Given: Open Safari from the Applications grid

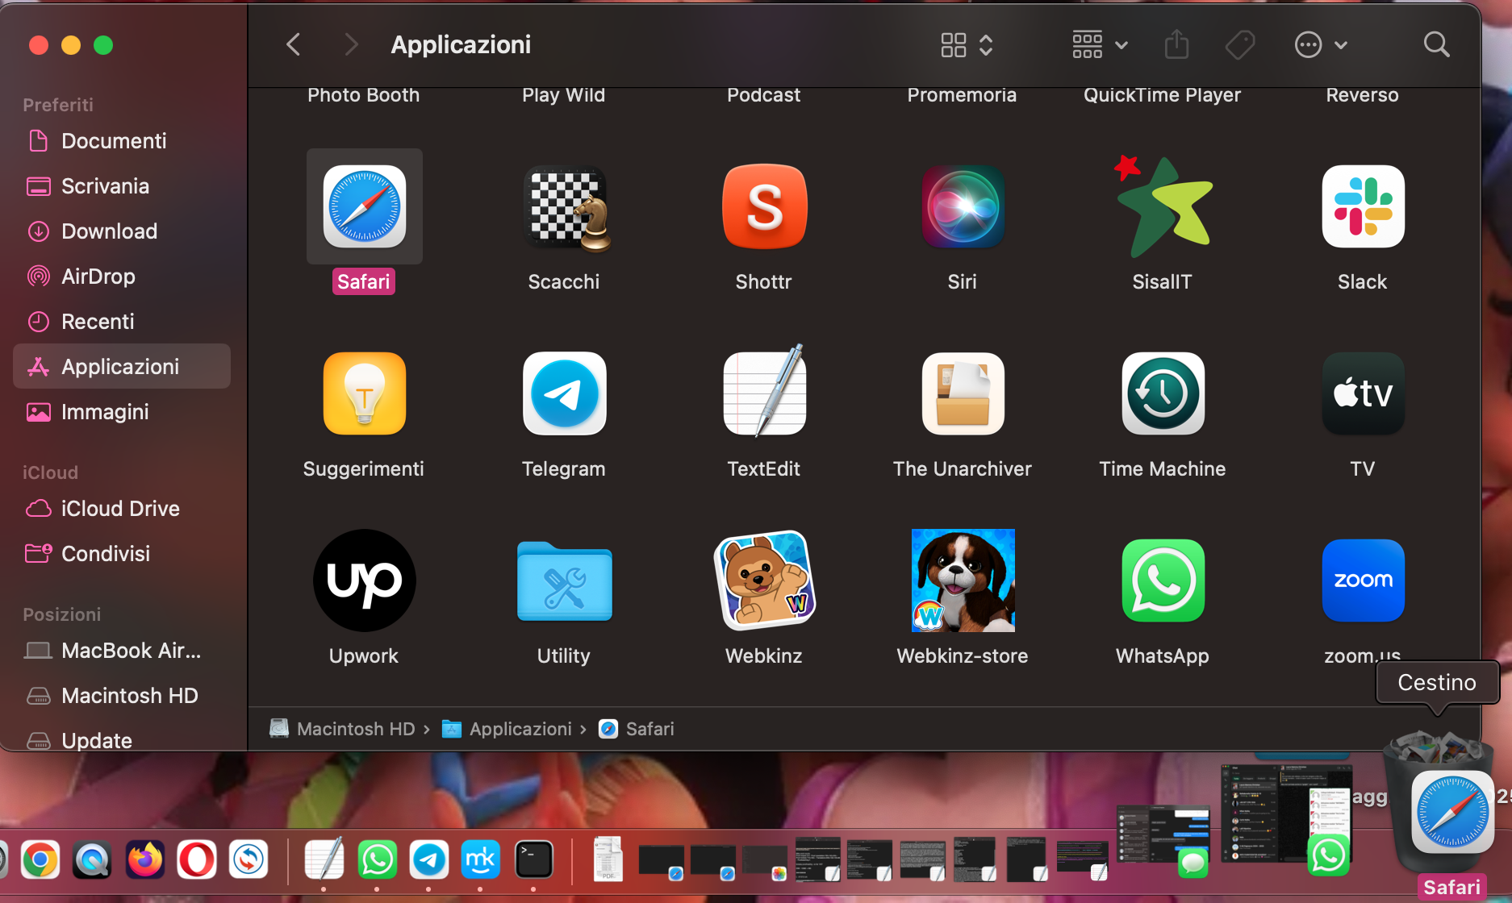Looking at the screenshot, I should [x=364, y=206].
